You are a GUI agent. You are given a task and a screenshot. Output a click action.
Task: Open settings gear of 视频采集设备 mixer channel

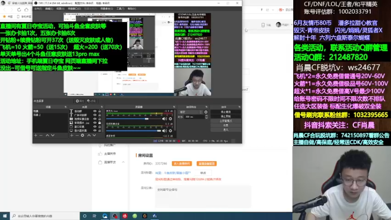click(x=170, y=131)
